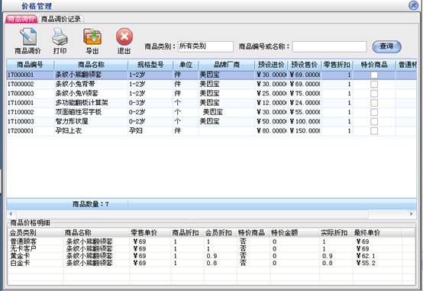The width and height of the screenshot is (423, 291).
Task: Select 无卡客户 row in price details
Action: [211, 249]
